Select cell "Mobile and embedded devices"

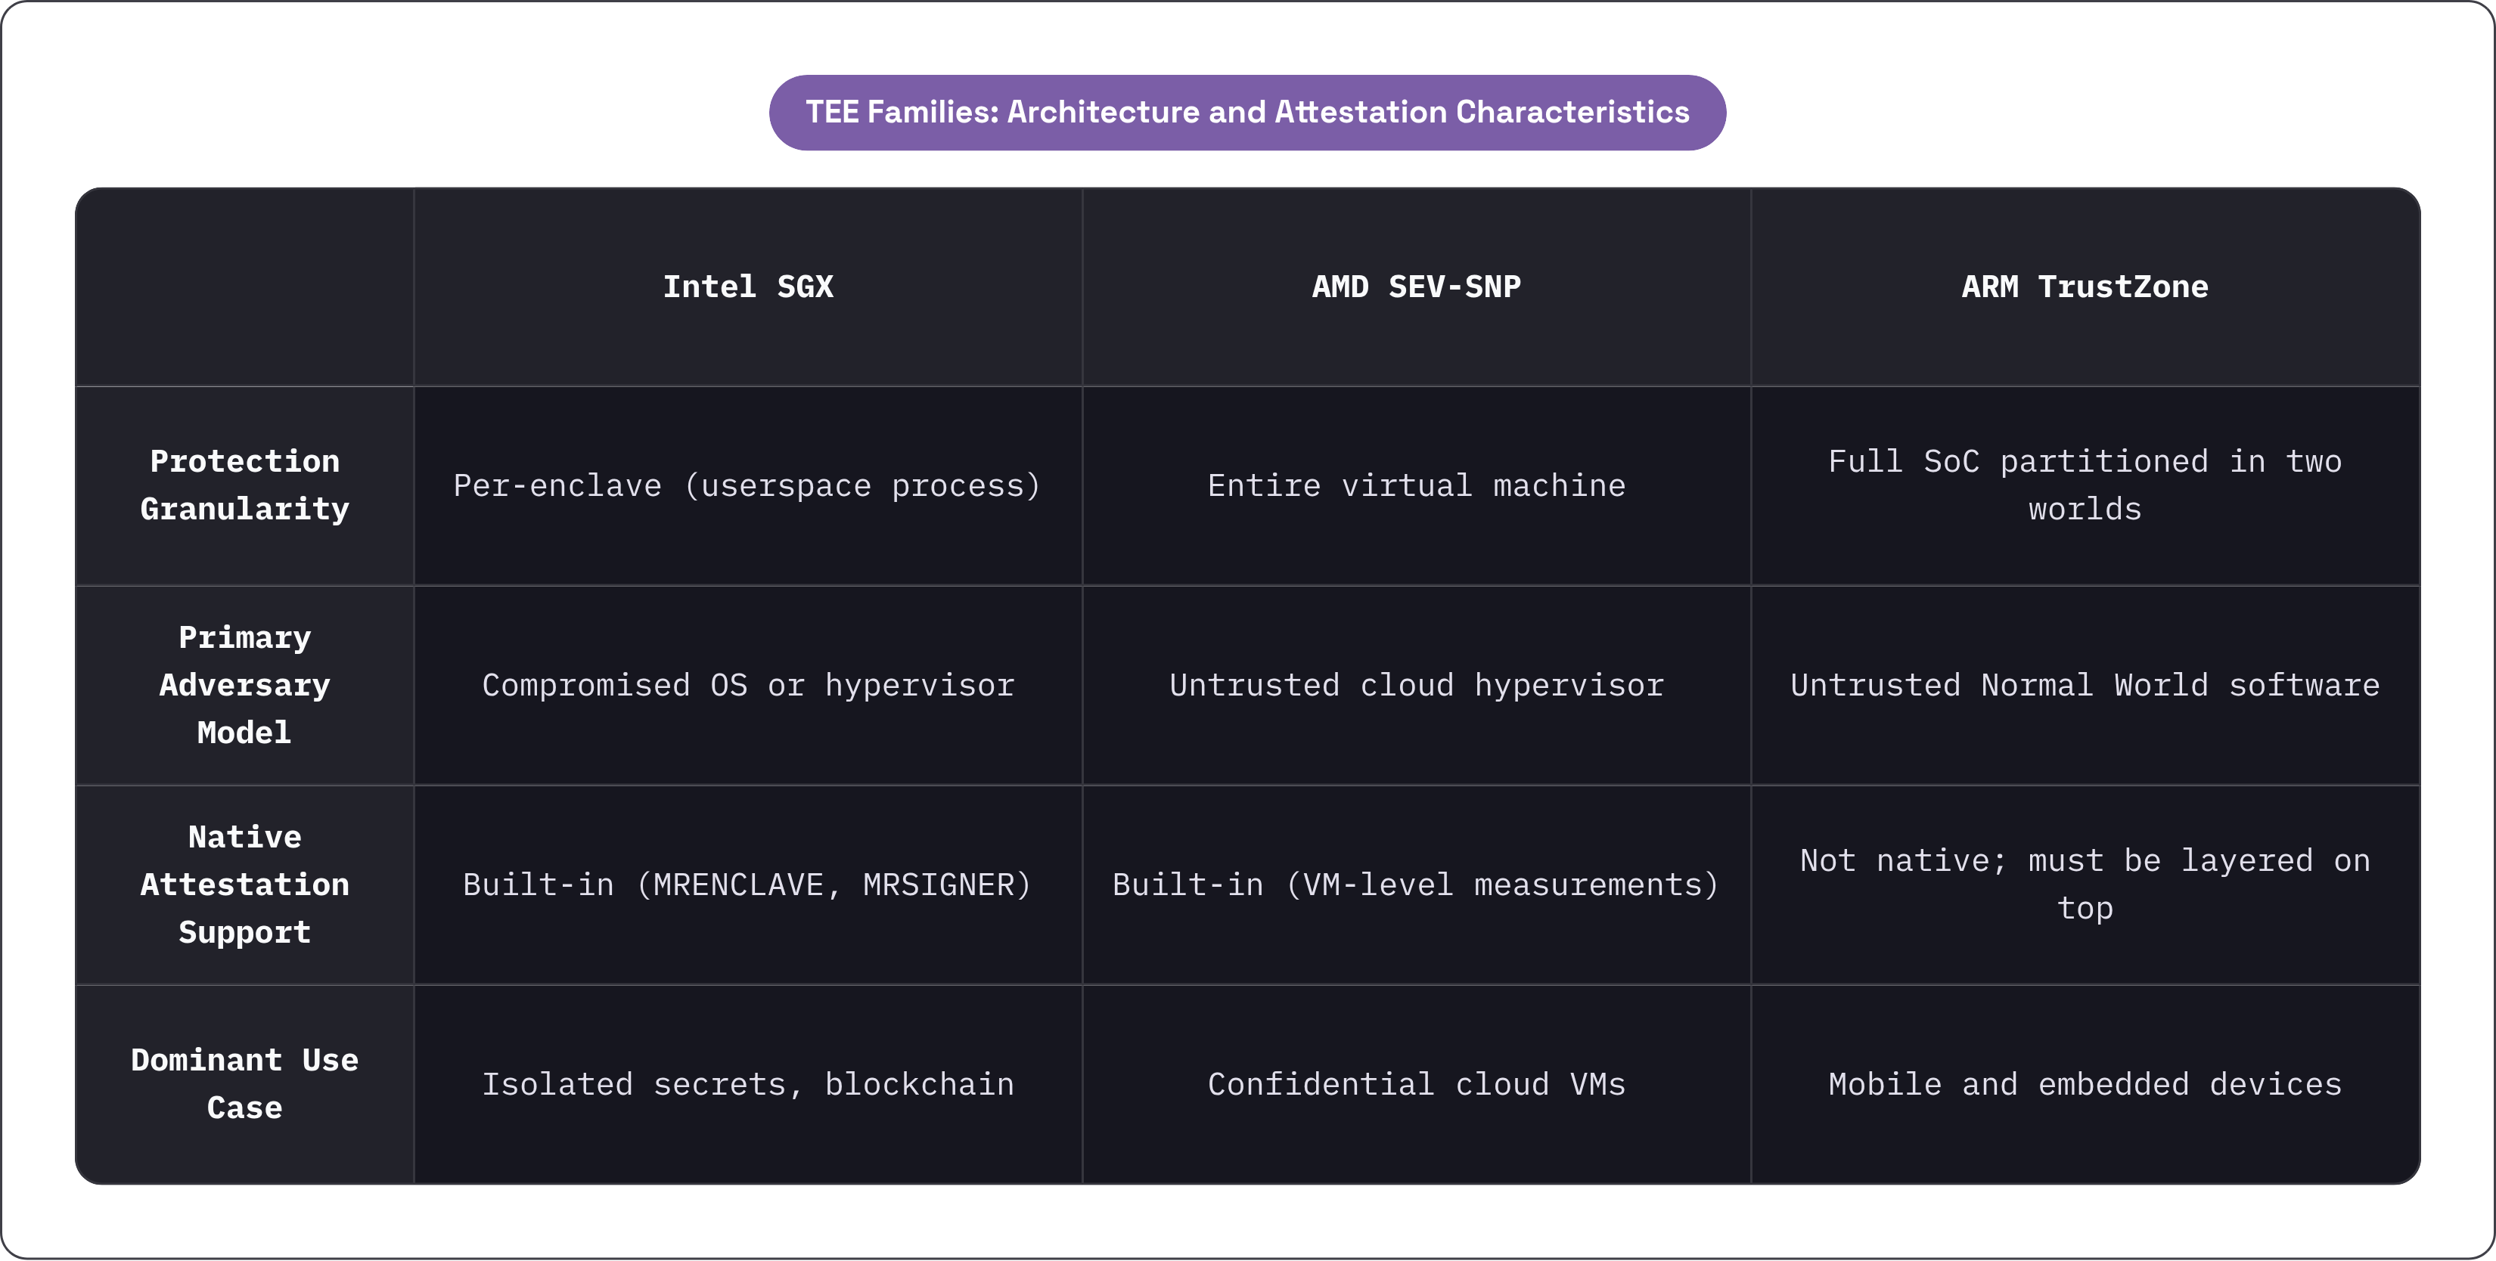2085,1084
